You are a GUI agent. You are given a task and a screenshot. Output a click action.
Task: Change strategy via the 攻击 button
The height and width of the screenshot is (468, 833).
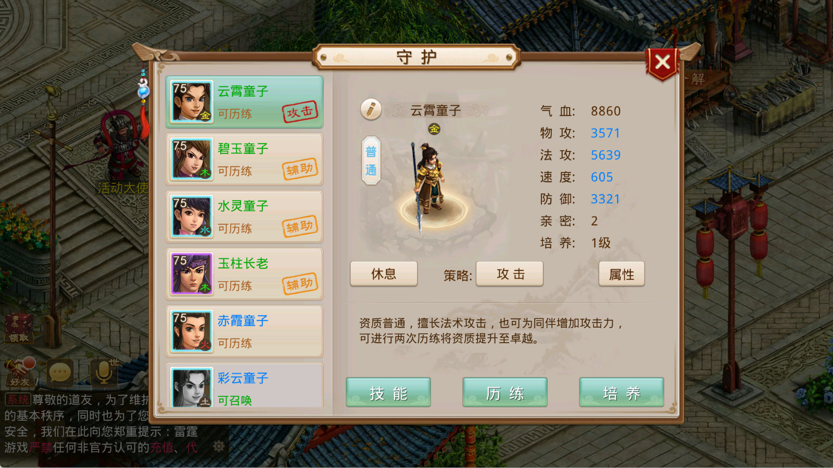(510, 274)
